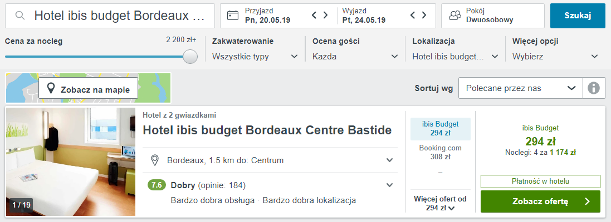Open sort info icon

[594, 88]
